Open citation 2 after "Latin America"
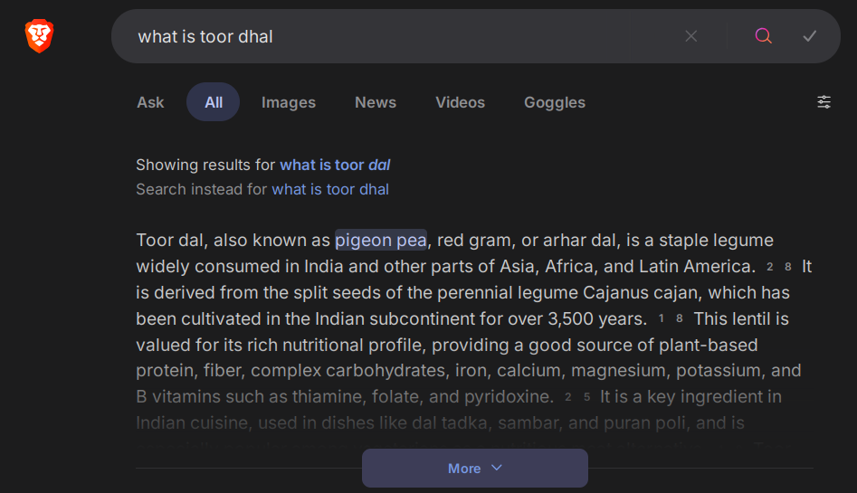 pos(770,267)
